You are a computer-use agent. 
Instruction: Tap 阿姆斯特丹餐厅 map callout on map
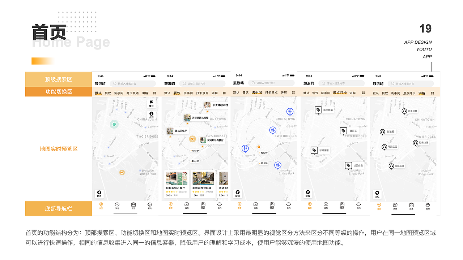click(212, 140)
